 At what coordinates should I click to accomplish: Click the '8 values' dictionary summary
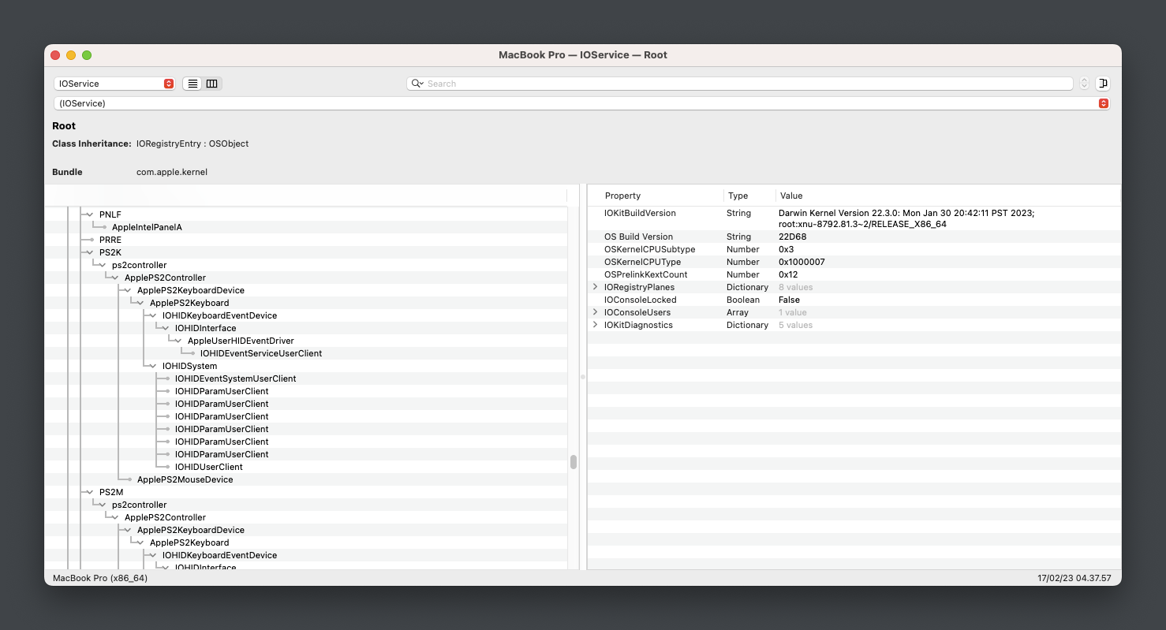pyautogui.click(x=795, y=287)
